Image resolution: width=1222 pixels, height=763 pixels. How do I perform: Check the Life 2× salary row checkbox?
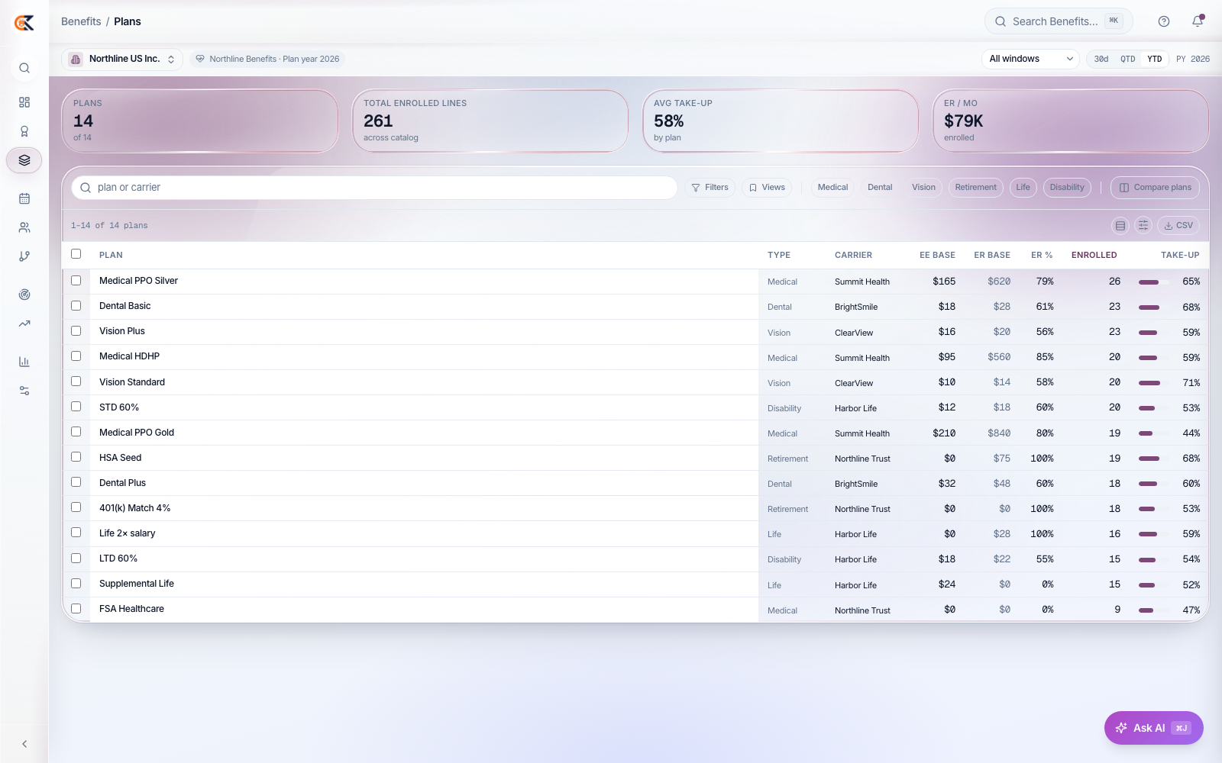point(76,533)
